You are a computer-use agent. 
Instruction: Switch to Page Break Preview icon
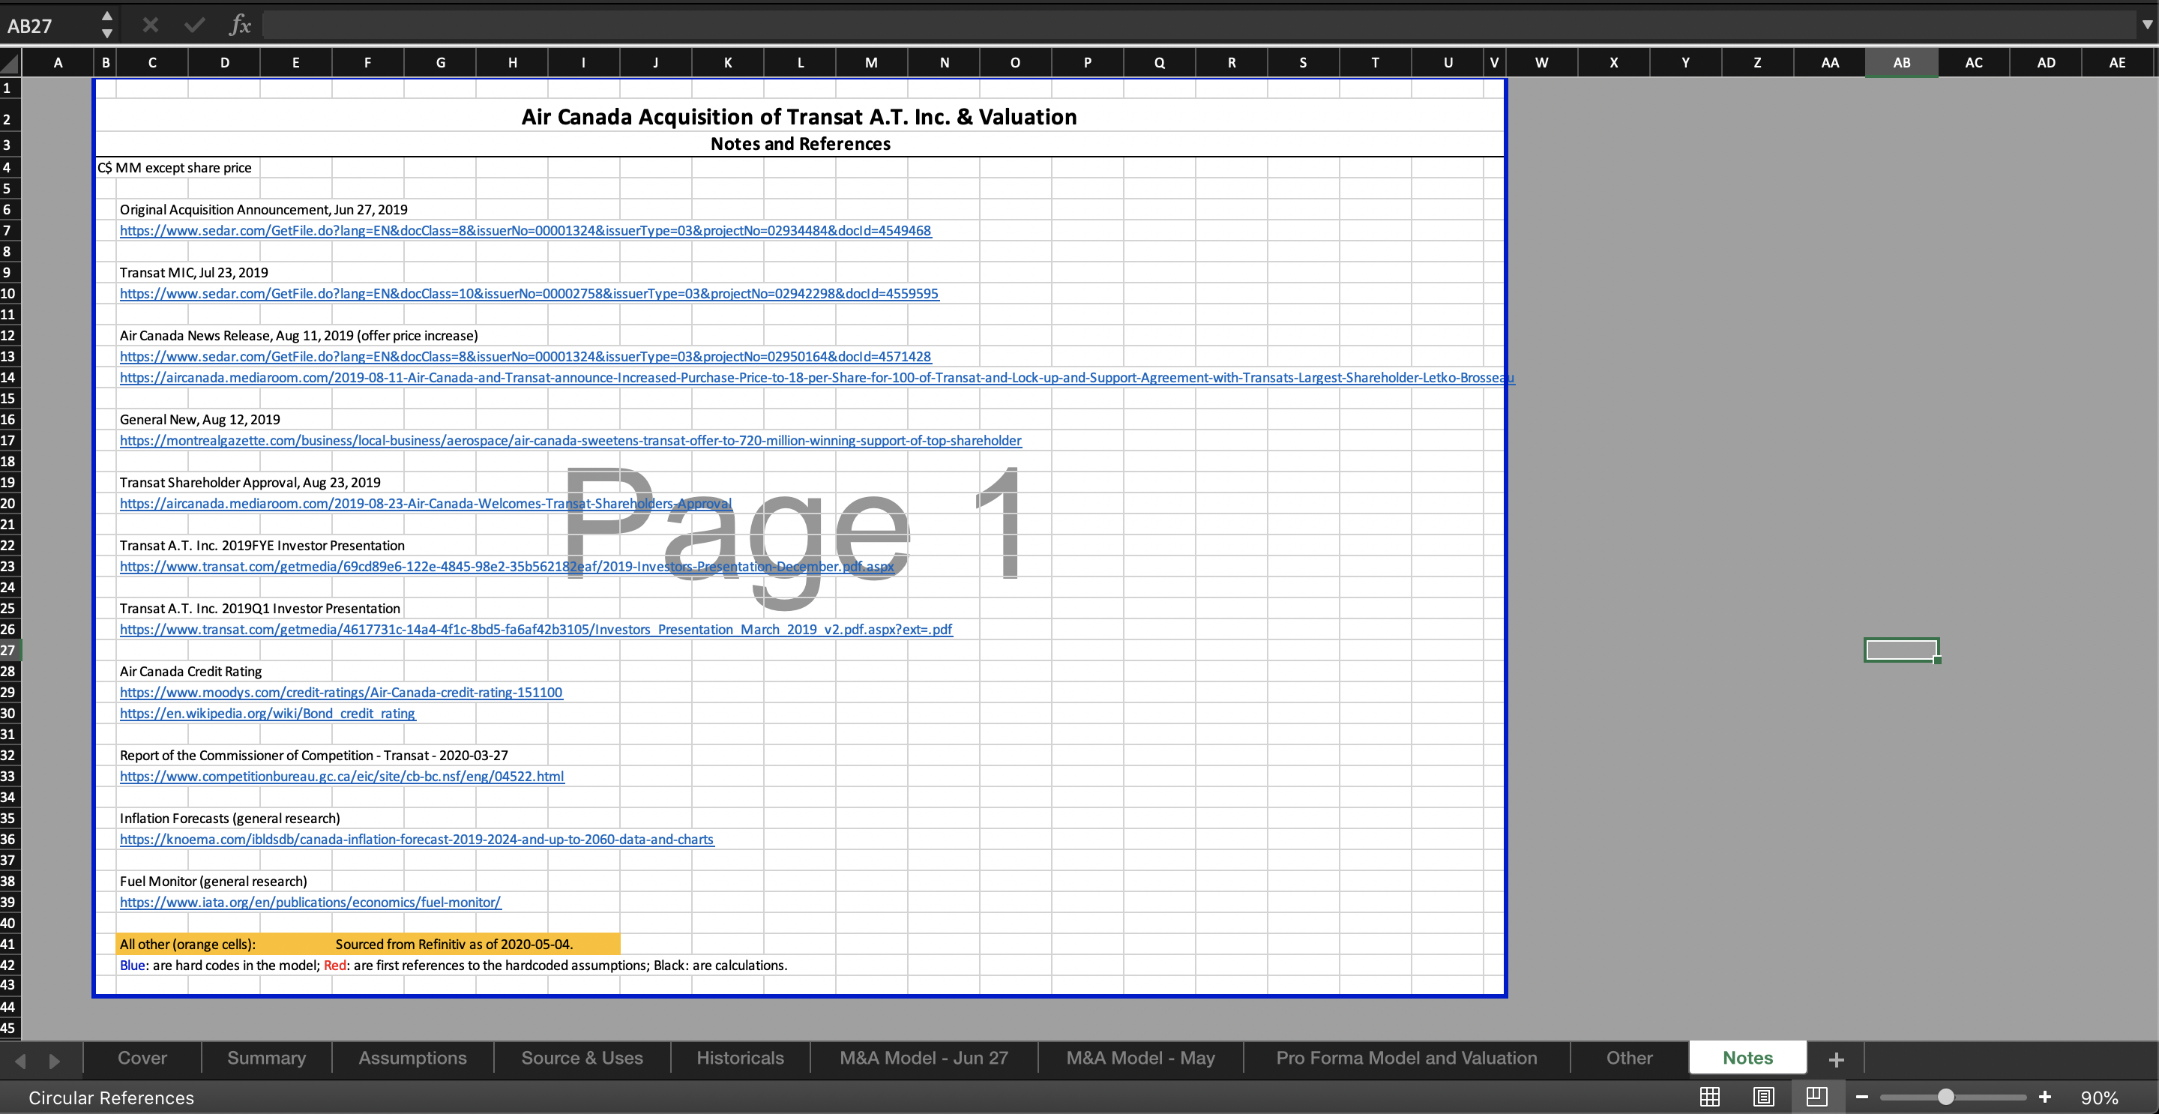coord(1816,1097)
